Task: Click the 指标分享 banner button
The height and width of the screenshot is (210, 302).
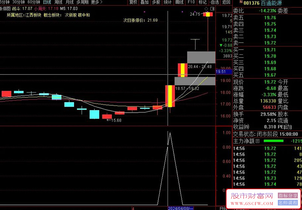Action: pyautogui.click(x=288, y=196)
